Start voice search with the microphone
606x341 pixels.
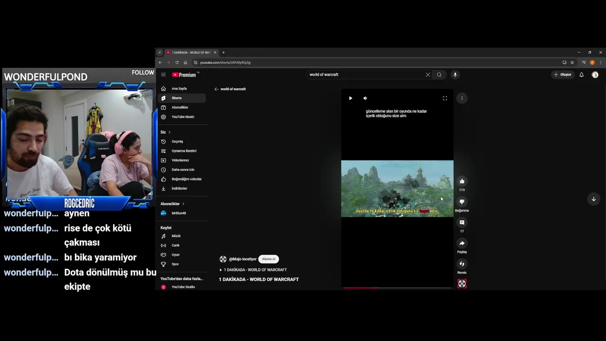[x=455, y=74]
